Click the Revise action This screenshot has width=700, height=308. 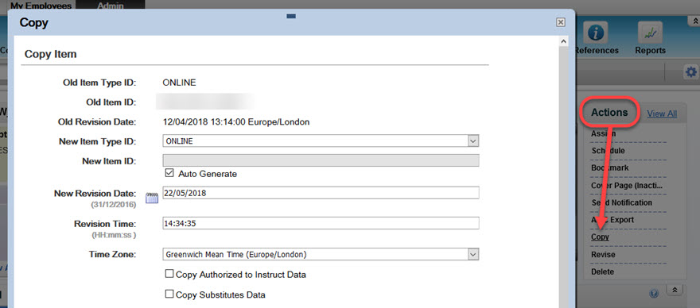[603, 255]
